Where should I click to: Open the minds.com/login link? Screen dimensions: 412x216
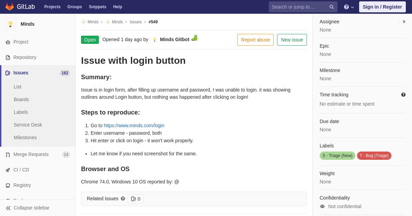134,125
